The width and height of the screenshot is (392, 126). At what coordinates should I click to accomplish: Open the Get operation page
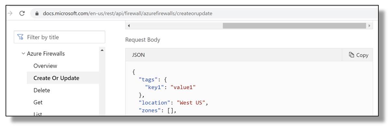coord(38,102)
